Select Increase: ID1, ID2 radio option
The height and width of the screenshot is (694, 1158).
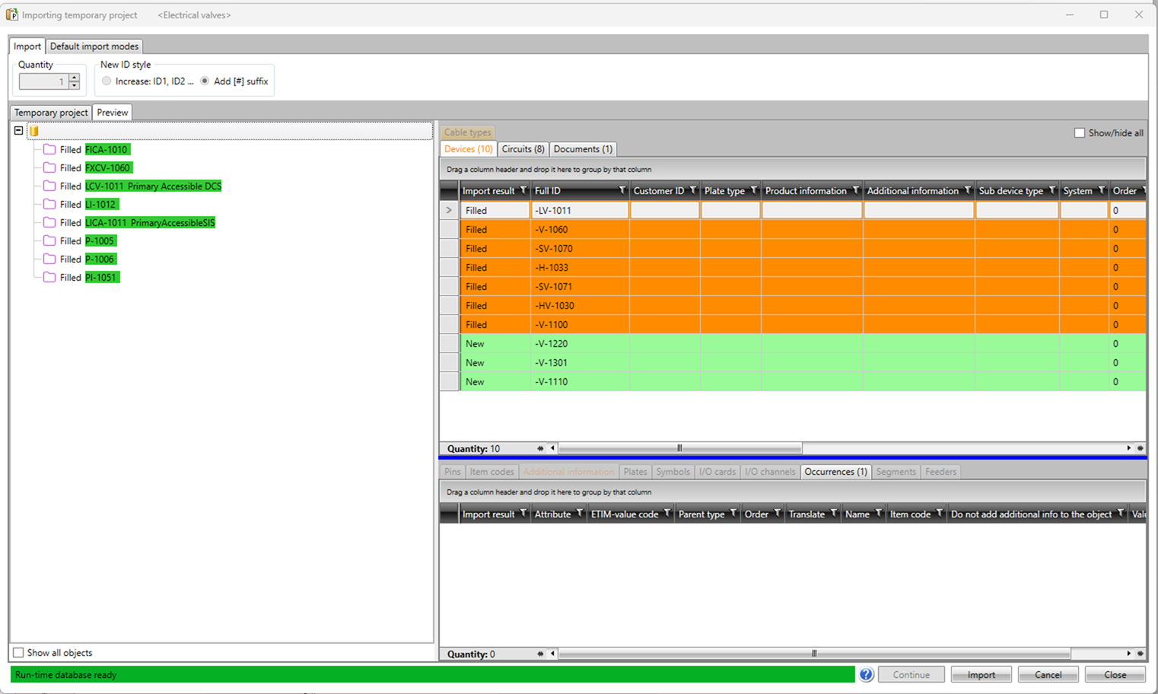(x=107, y=81)
